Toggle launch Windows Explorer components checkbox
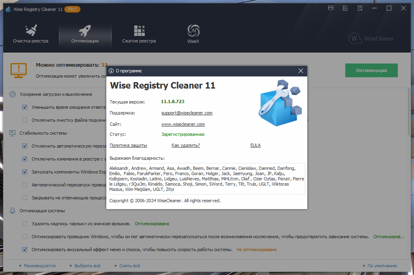The width and height of the screenshot is (414, 275). [x=25, y=172]
